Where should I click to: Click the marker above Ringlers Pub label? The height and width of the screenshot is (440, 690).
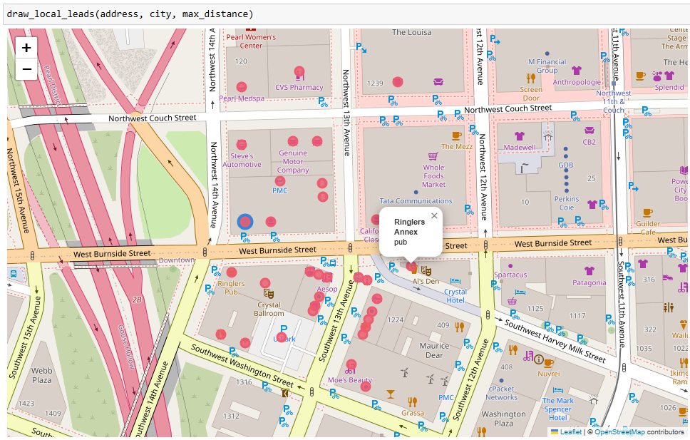(232, 272)
